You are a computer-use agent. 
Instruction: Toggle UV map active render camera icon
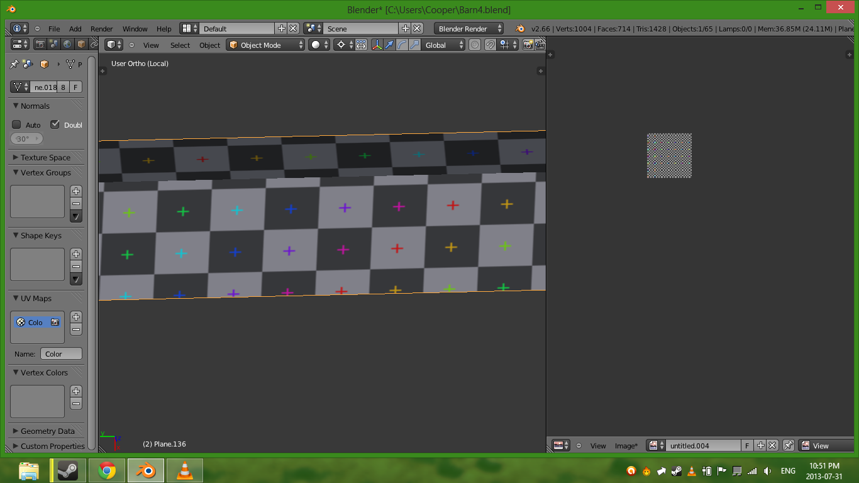[x=55, y=322]
